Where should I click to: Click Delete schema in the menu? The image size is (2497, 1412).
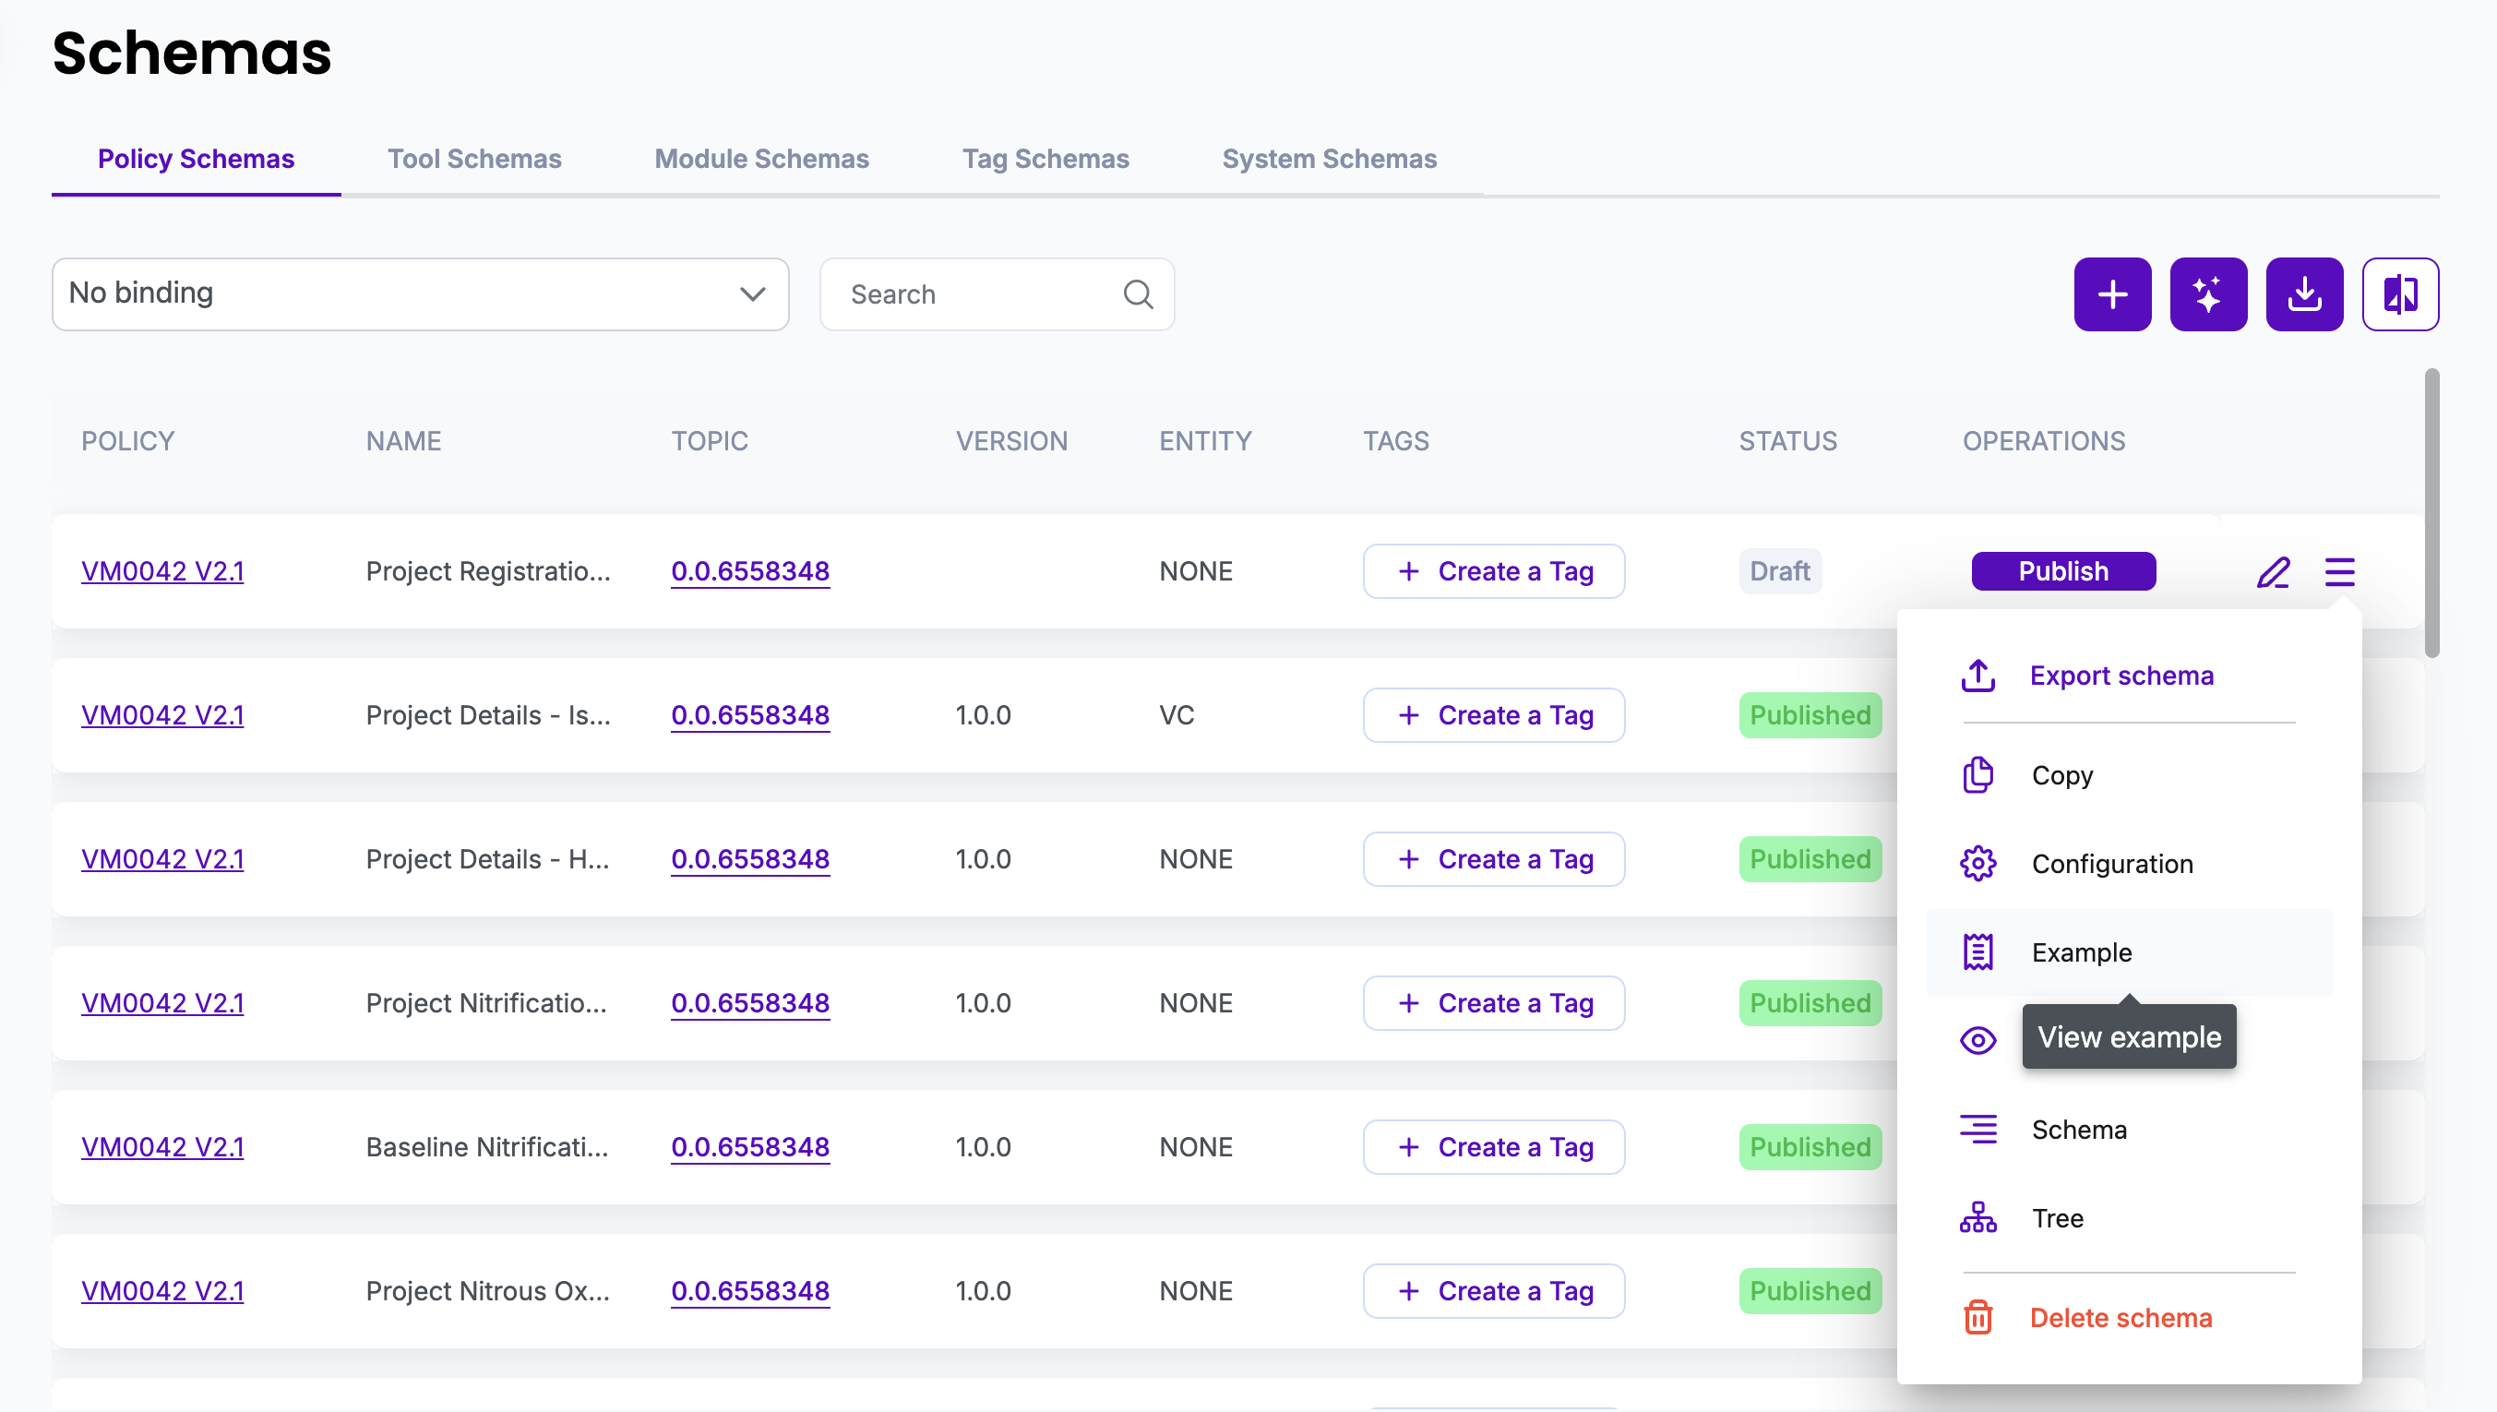(x=2120, y=1317)
